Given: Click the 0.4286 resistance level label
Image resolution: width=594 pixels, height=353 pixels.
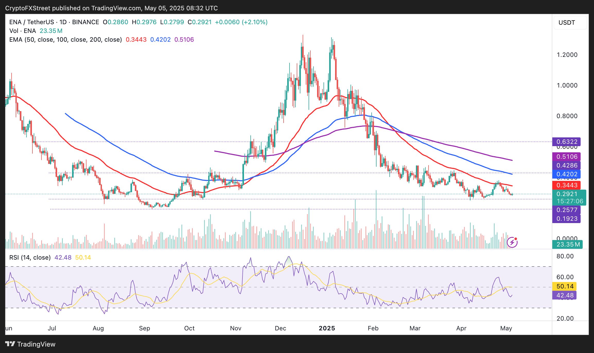Looking at the screenshot, I should pos(566,165).
